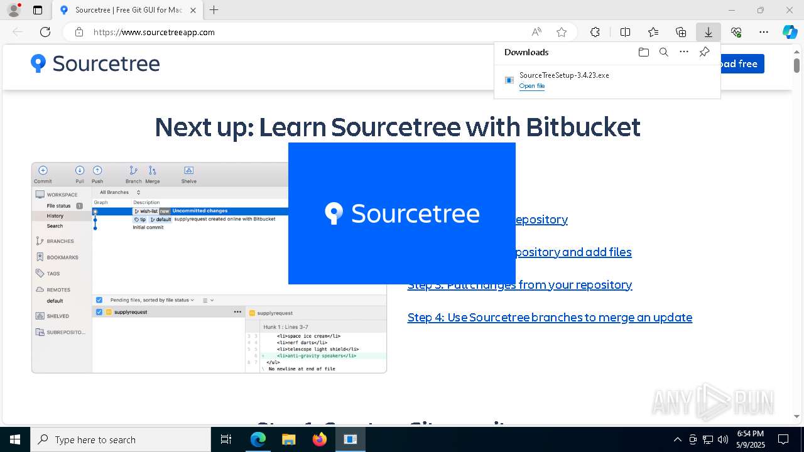Open the Collections icon
The height and width of the screenshot is (452, 804).
(x=681, y=32)
